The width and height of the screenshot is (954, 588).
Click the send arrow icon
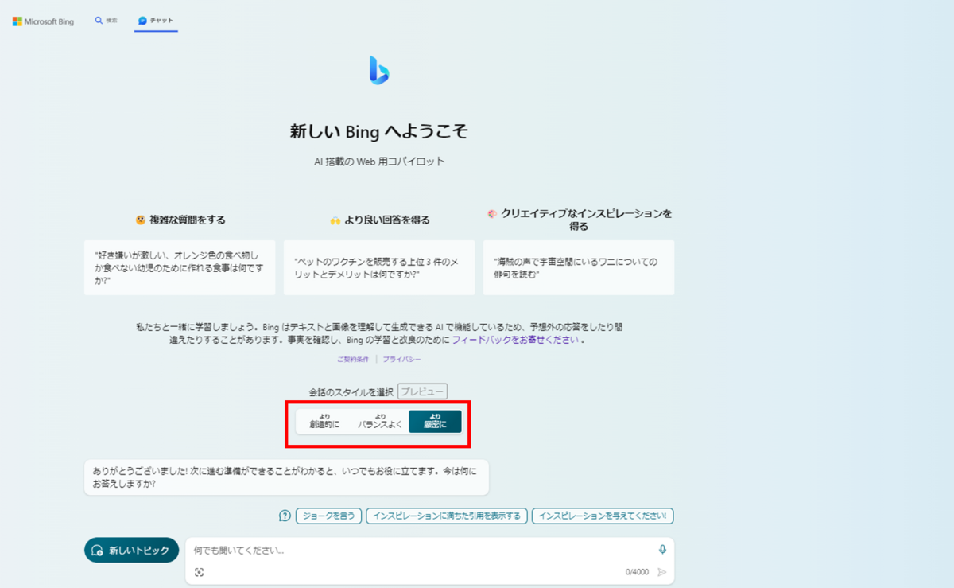click(x=662, y=572)
